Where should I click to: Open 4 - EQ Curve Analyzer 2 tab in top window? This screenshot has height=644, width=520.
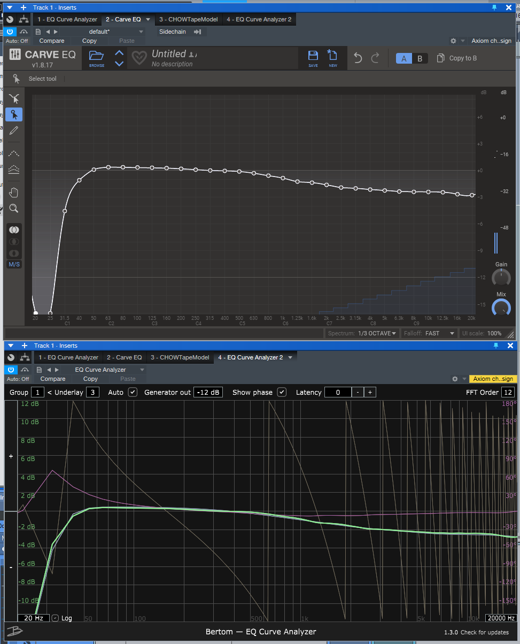pos(259,19)
